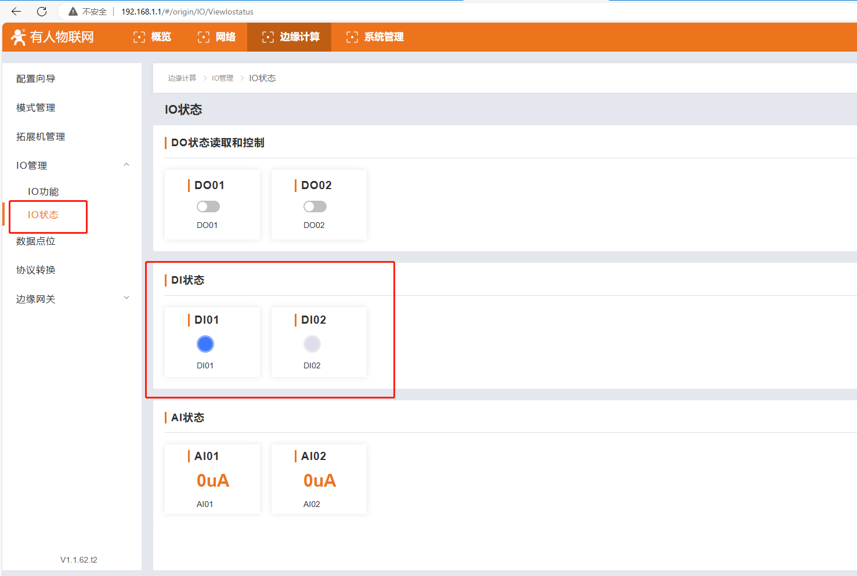Click the insecure-site warning triangle icon

[73, 12]
